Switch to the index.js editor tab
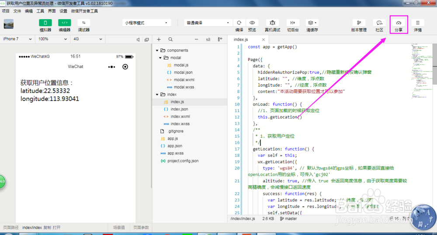This screenshot has width=437, height=235. pyautogui.click(x=241, y=40)
